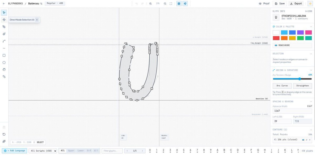
Task: Delete contour #1 with the x icon
Action: [x=309, y=140]
